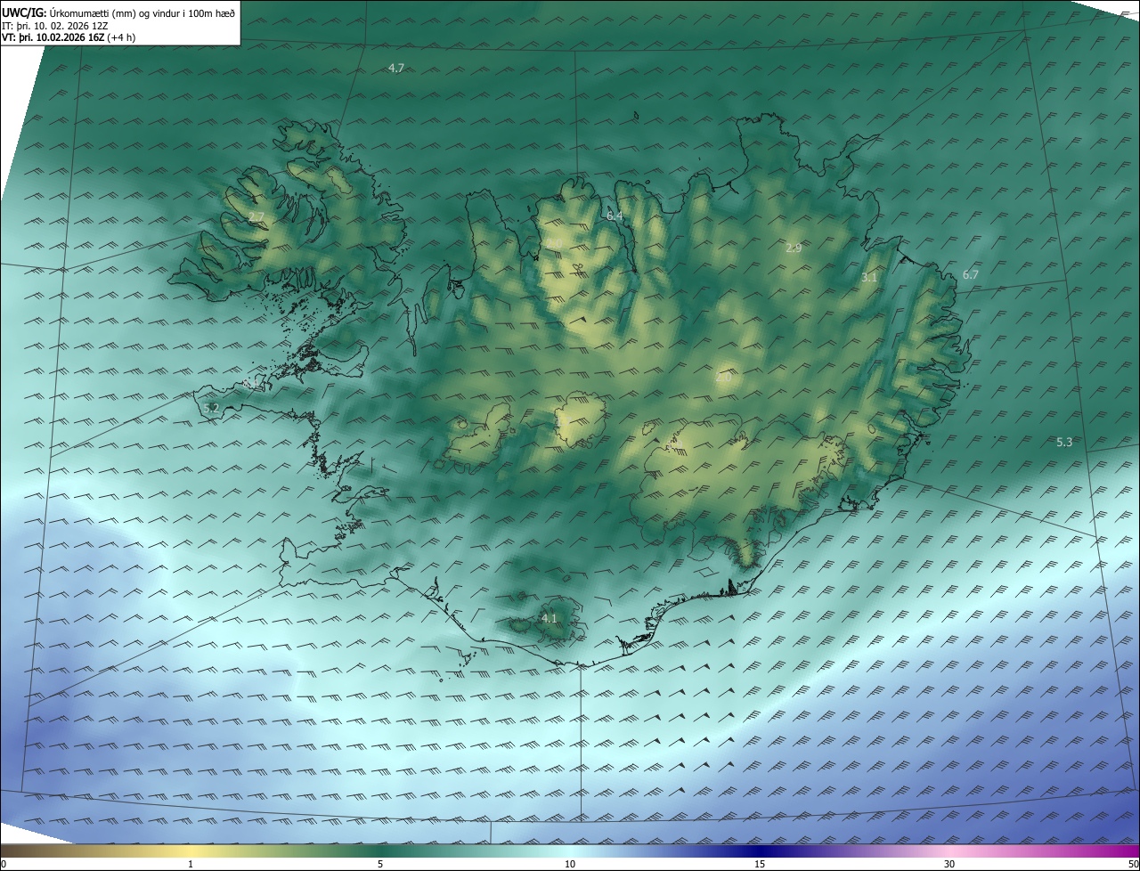
Task: Click the 4.7 value on the map
Action: pos(396,68)
